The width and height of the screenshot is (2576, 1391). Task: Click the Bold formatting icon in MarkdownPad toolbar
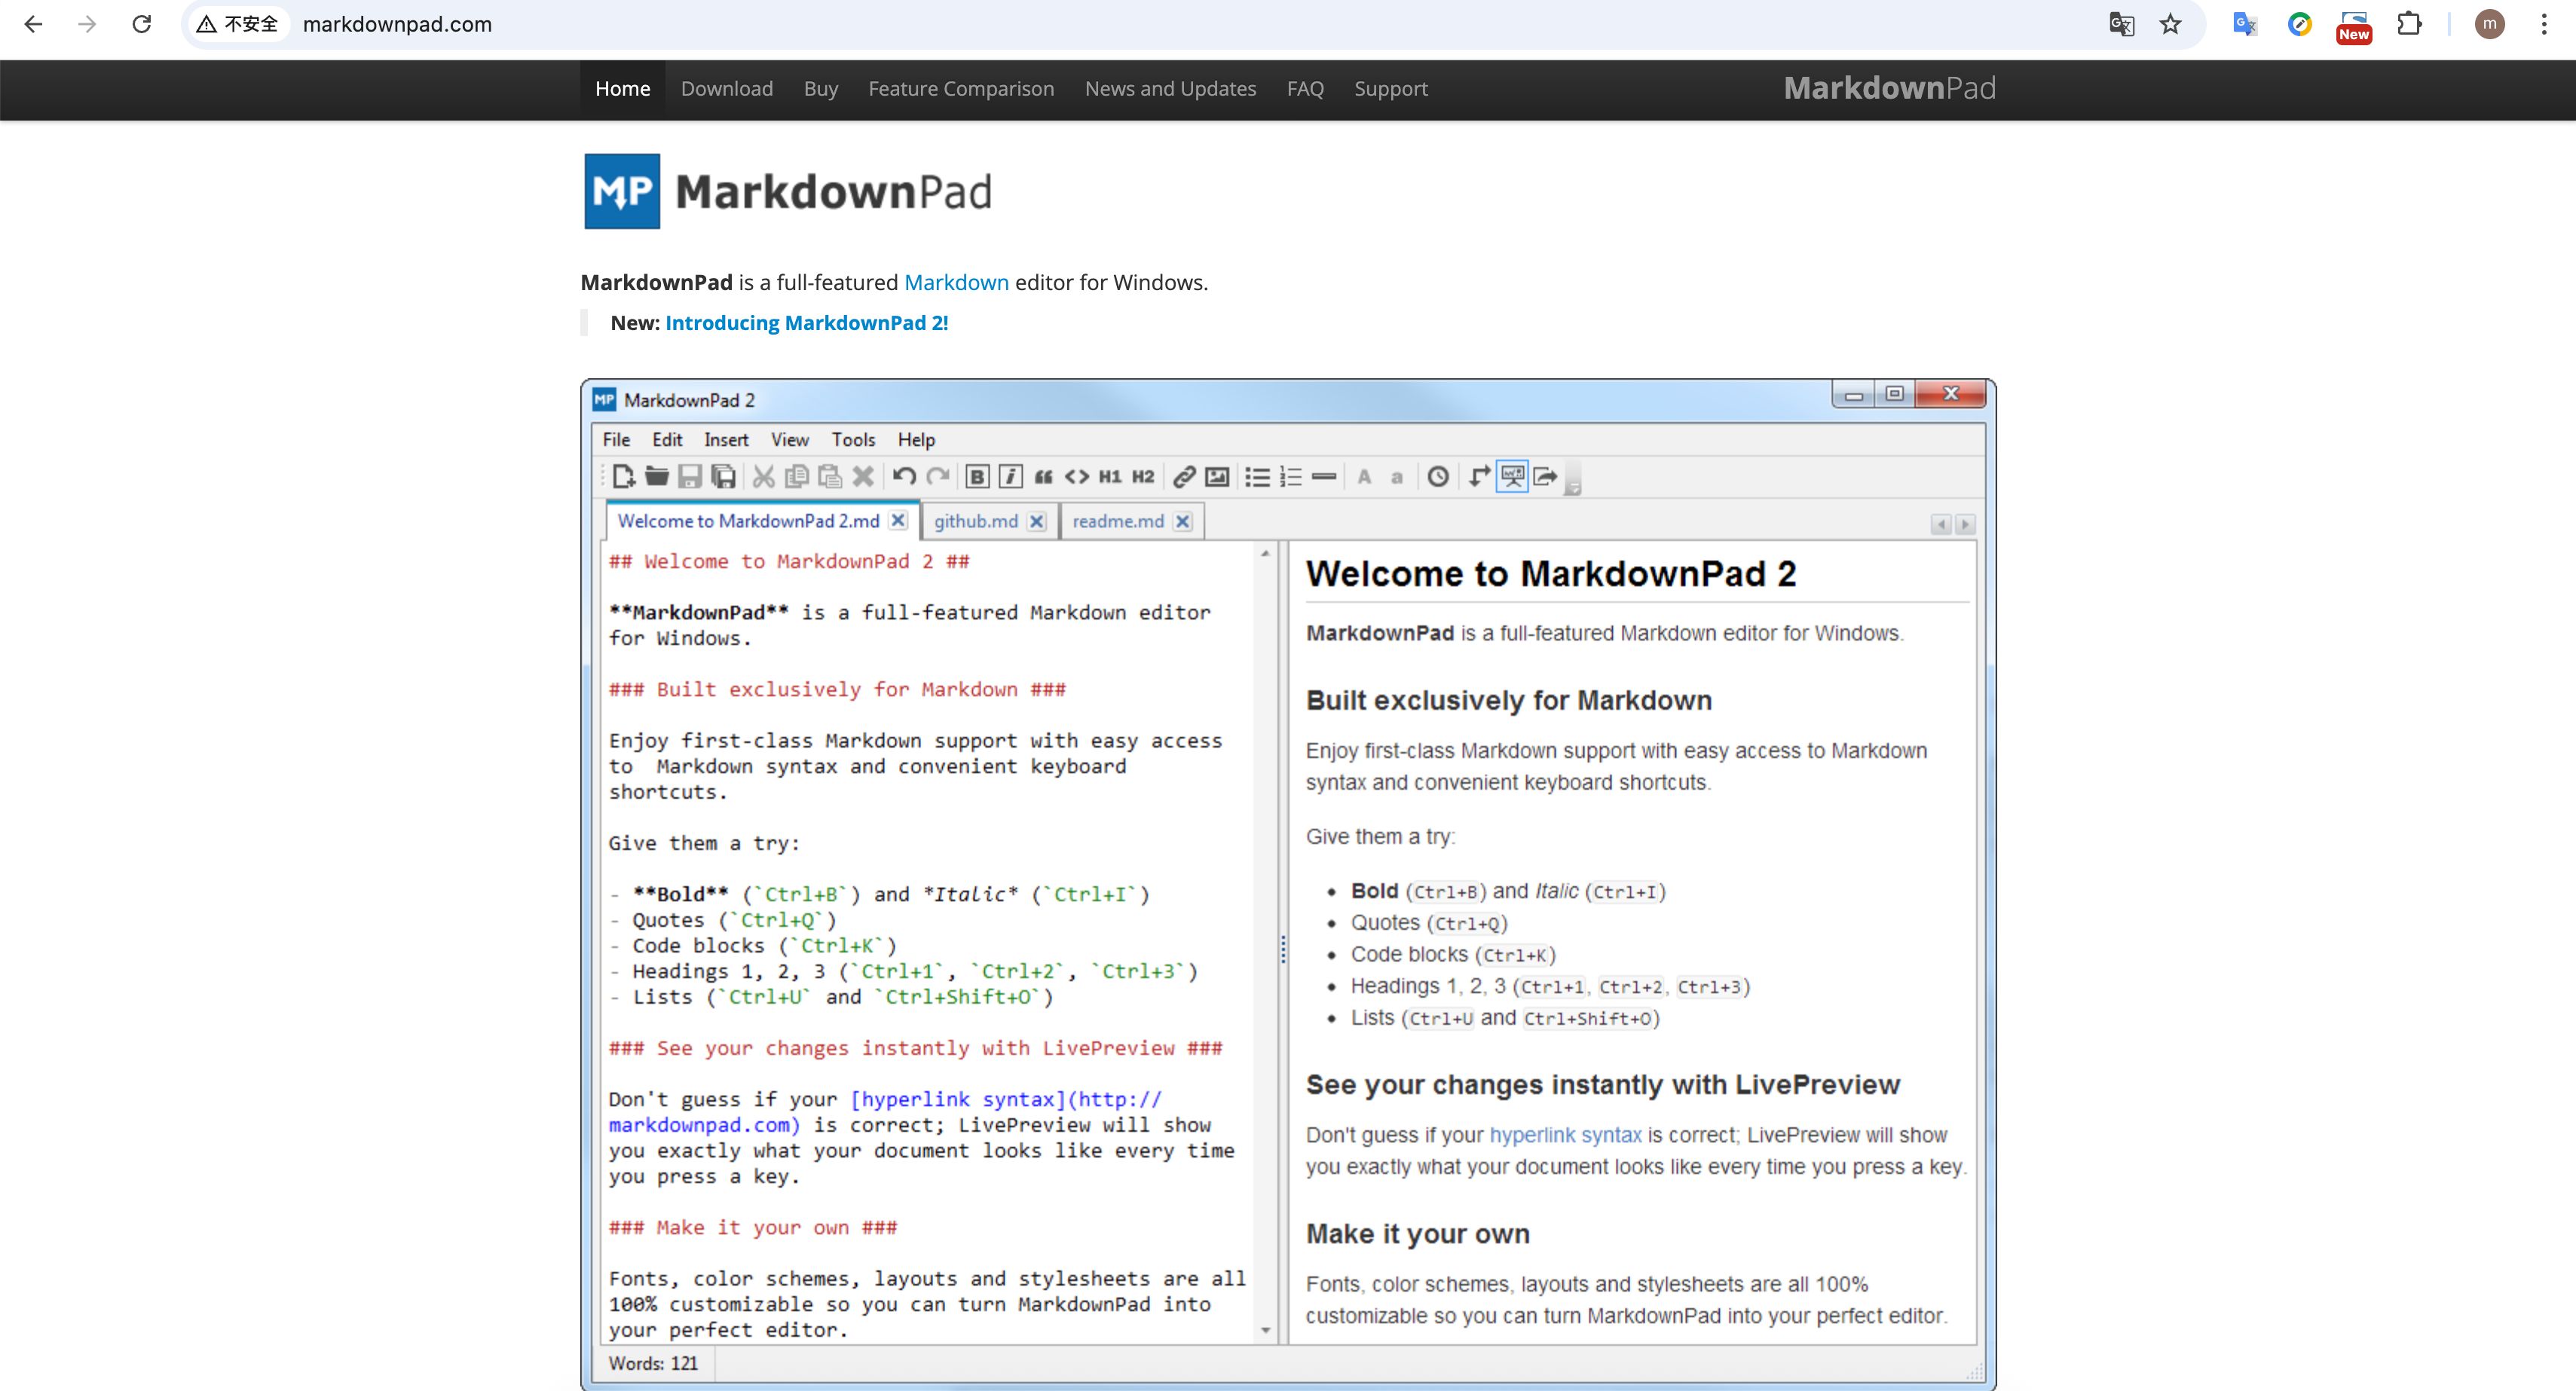[977, 477]
